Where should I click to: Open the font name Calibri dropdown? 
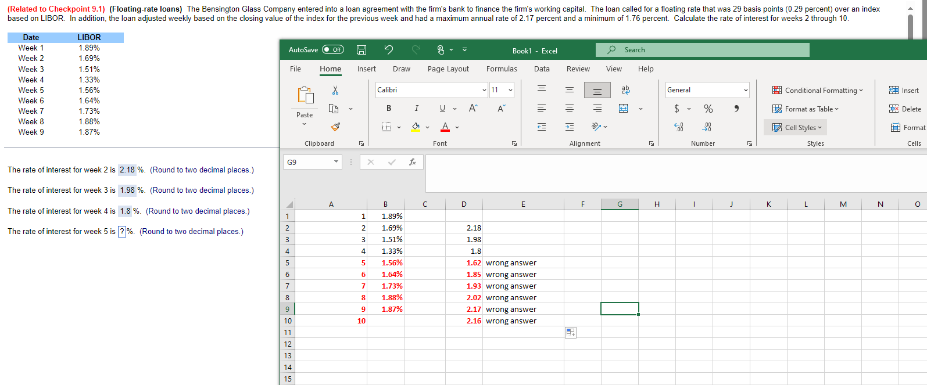[484, 90]
